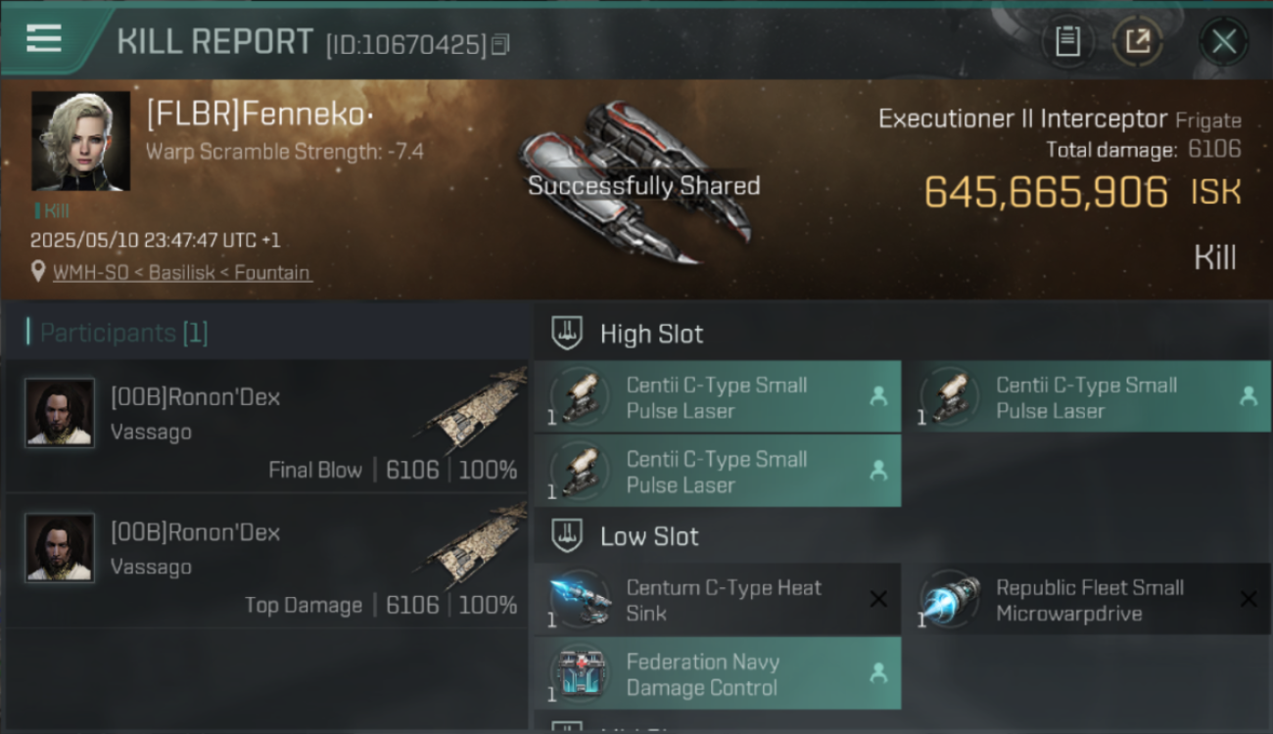The height and width of the screenshot is (734, 1273).
Task: Open the clipboard copy report icon
Action: (1067, 41)
